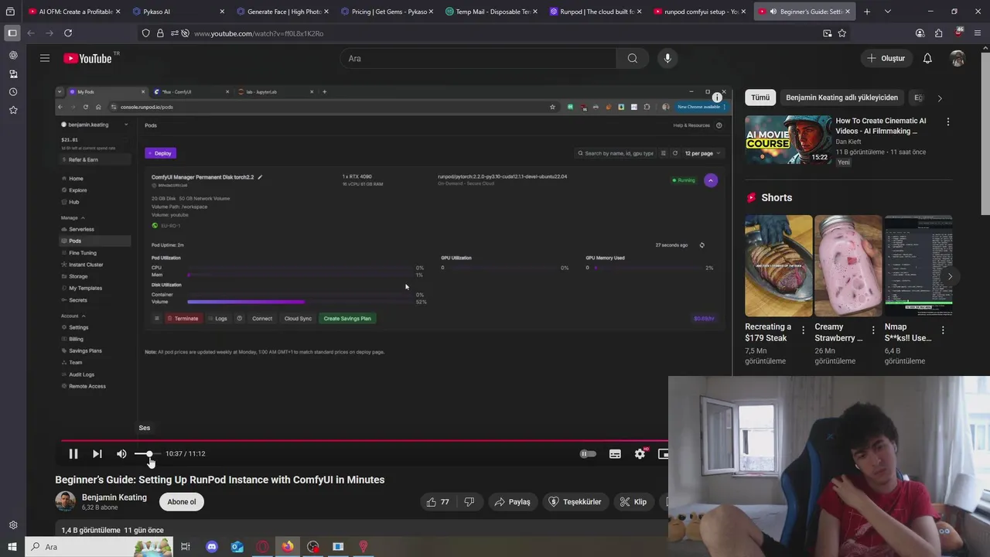Switch to Runpod cloud browser tab

(595, 12)
